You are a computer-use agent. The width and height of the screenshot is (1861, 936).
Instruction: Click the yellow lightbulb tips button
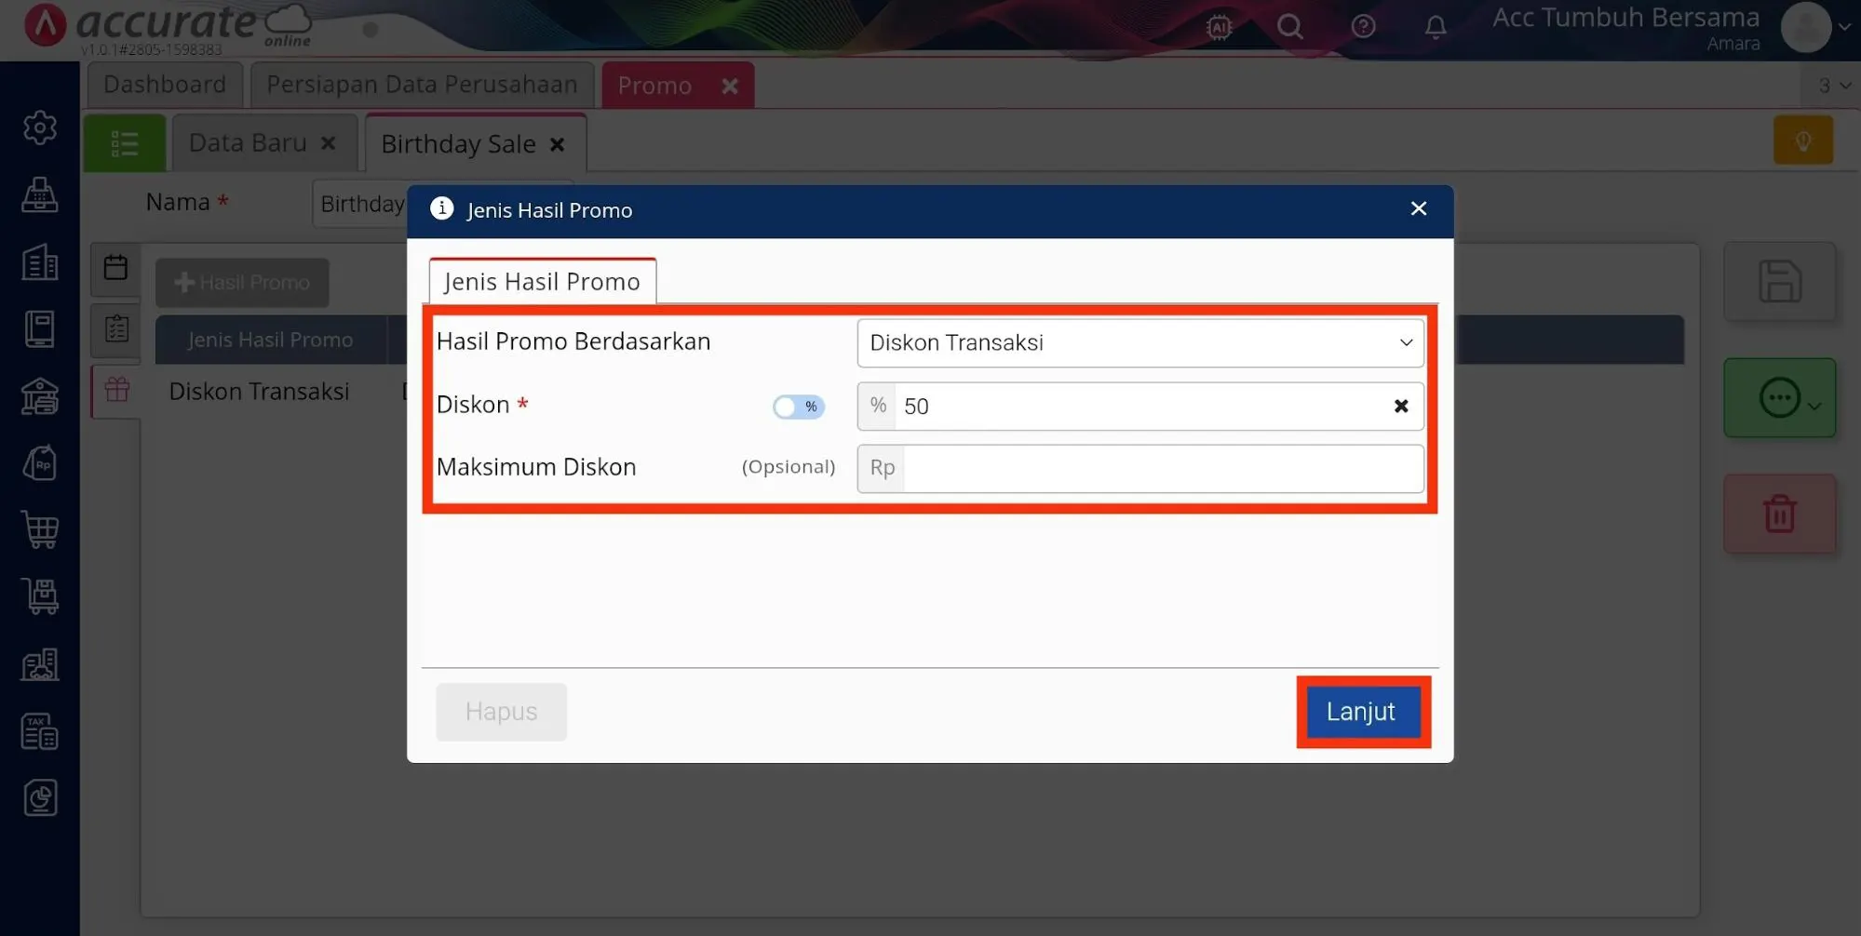click(x=1803, y=140)
